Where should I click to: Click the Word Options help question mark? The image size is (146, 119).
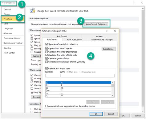134,3
